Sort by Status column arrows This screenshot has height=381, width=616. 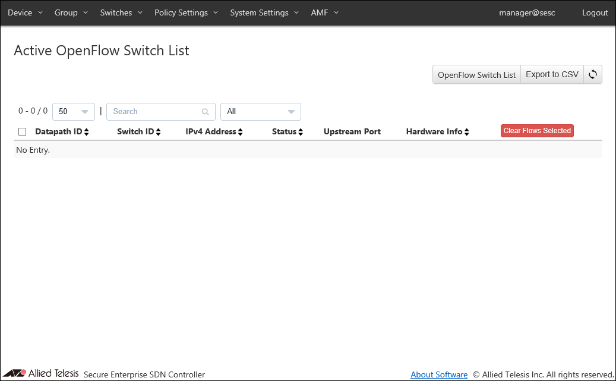coord(301,132)
